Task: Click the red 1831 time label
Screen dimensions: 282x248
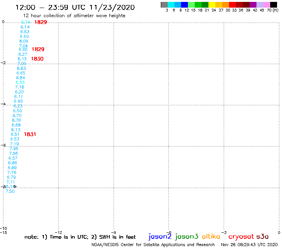Action: pos(30,134)
